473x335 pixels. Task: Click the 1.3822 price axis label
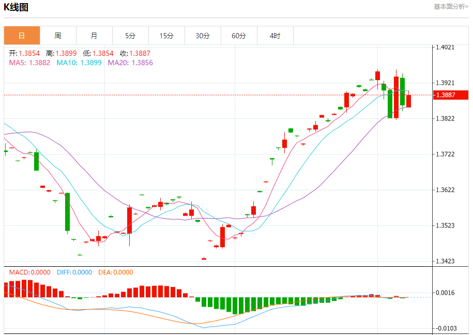(x=445, y=118)
